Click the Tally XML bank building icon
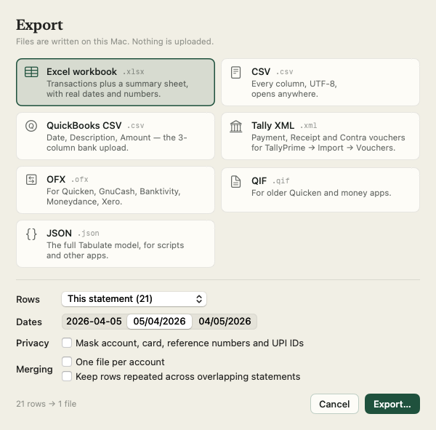The image size is (436, 430). (235, 126)
